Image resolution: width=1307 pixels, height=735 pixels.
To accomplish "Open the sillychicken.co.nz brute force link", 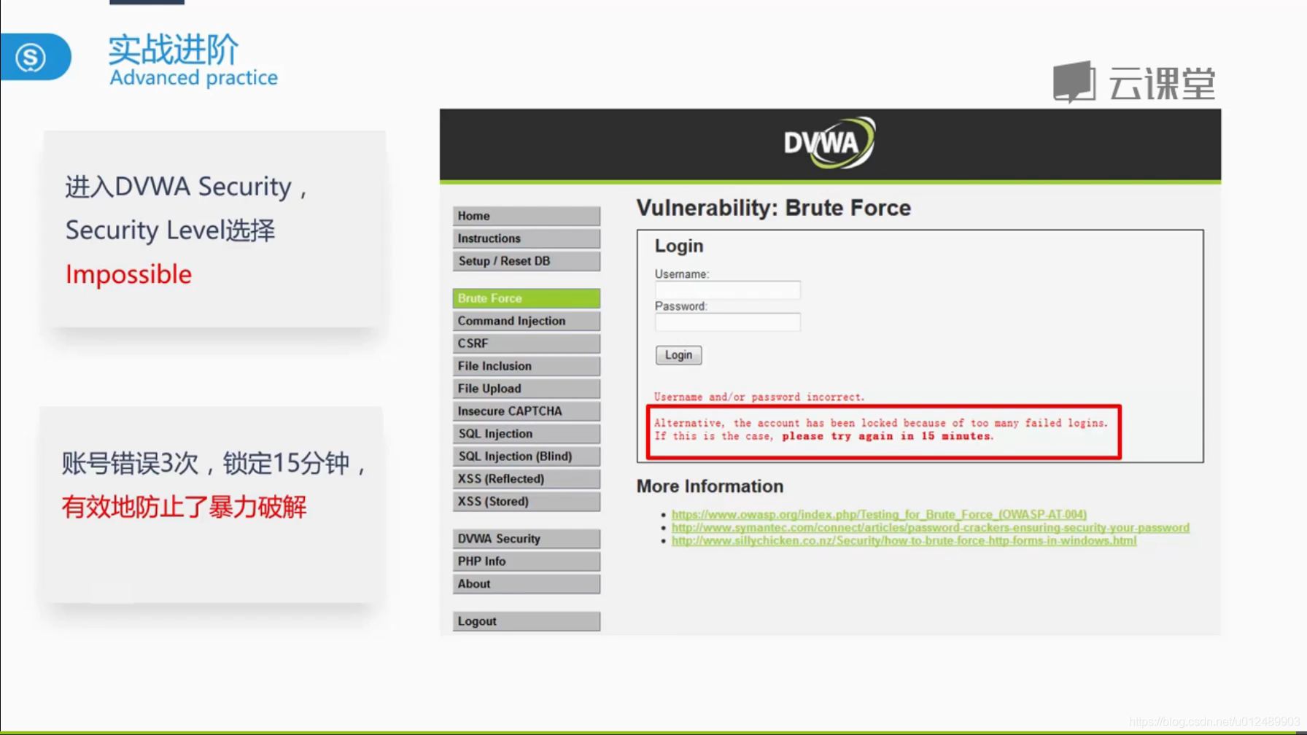I will [x=904, y=540].
